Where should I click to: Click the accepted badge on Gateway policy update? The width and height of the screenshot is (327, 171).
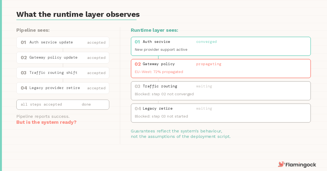96,58
